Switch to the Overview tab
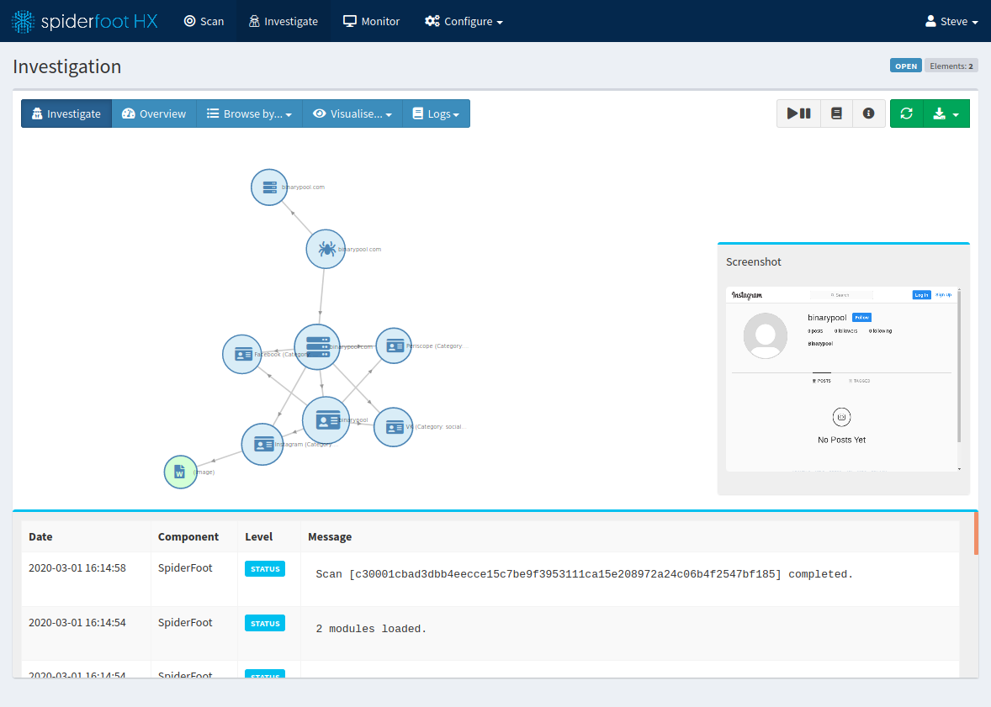The width and height of the screenshot is (991, 707). [154, 113]
